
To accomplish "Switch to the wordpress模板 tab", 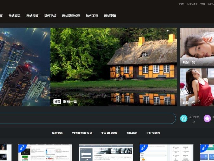I will coord(82,133).
